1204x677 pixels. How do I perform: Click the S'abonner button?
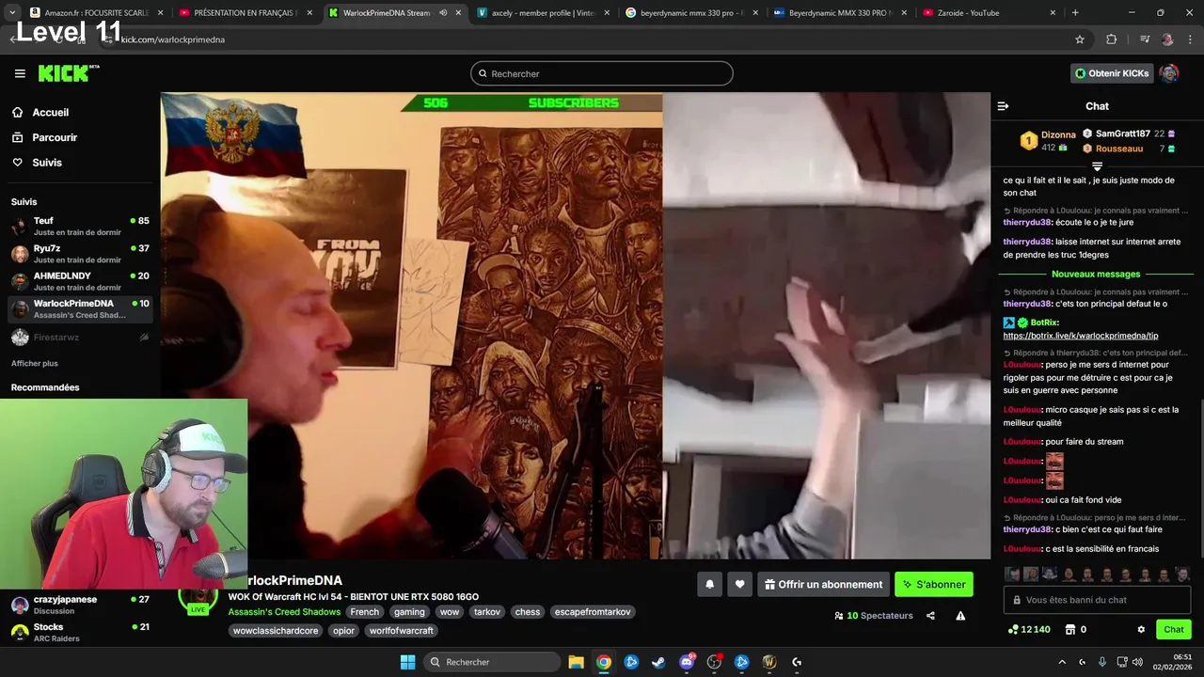click(x=934, y=584)
